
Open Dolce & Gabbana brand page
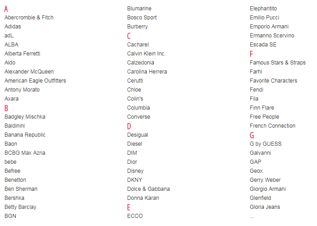(x=148, y=189)
